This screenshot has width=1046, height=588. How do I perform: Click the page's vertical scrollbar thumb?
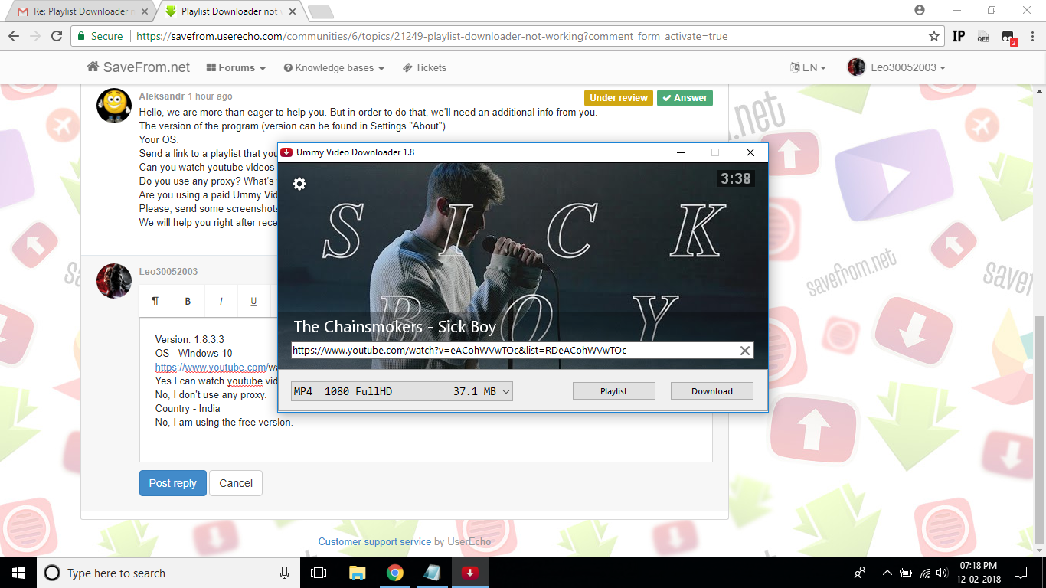point(1039,432)
